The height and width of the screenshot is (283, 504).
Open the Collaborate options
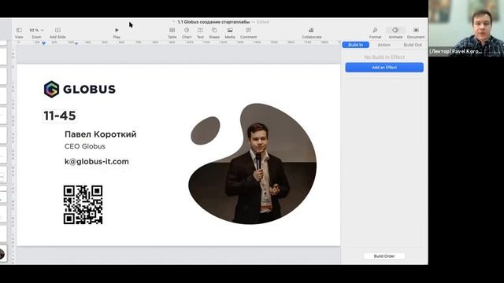(x=312, y=33)
